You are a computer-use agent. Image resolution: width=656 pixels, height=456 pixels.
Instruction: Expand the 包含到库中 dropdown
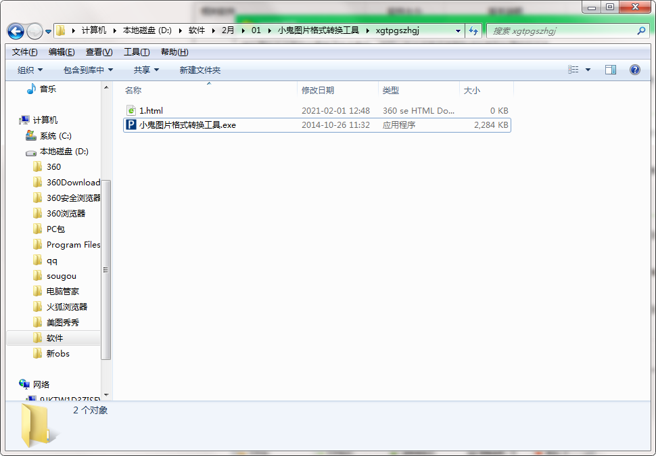(x=88, y=70)
